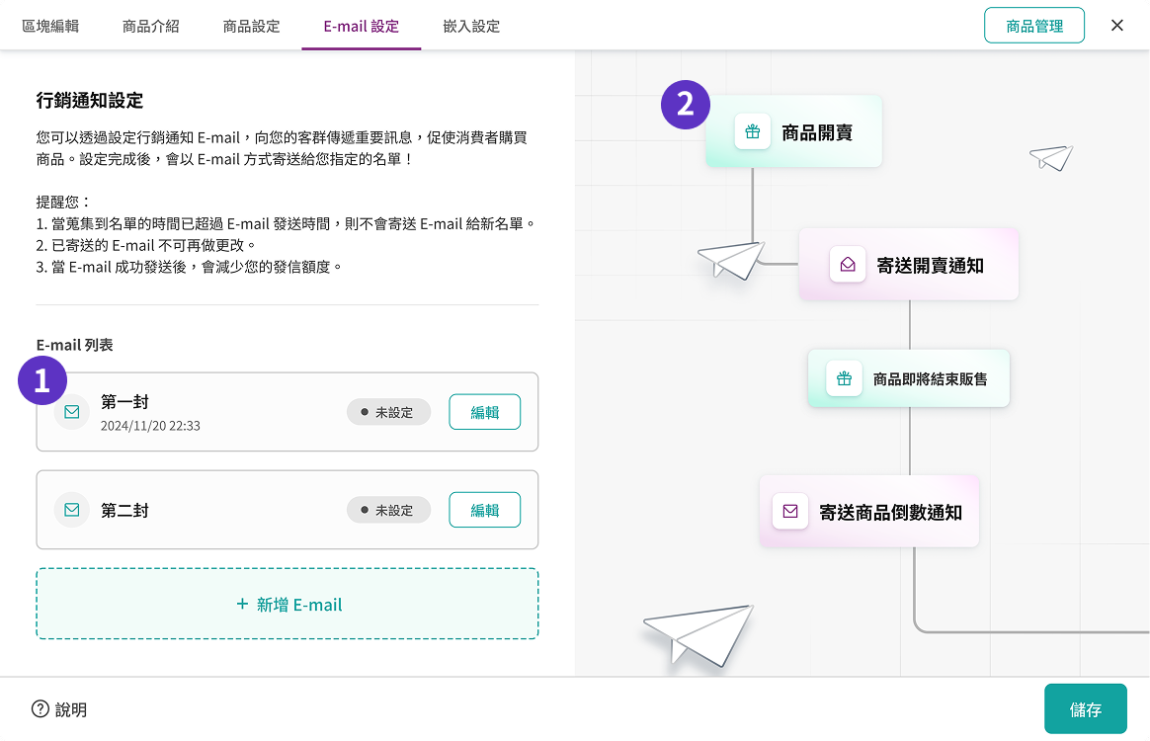Click the open envelope icon on 寄送開賣通知

(x=848, y=265)
